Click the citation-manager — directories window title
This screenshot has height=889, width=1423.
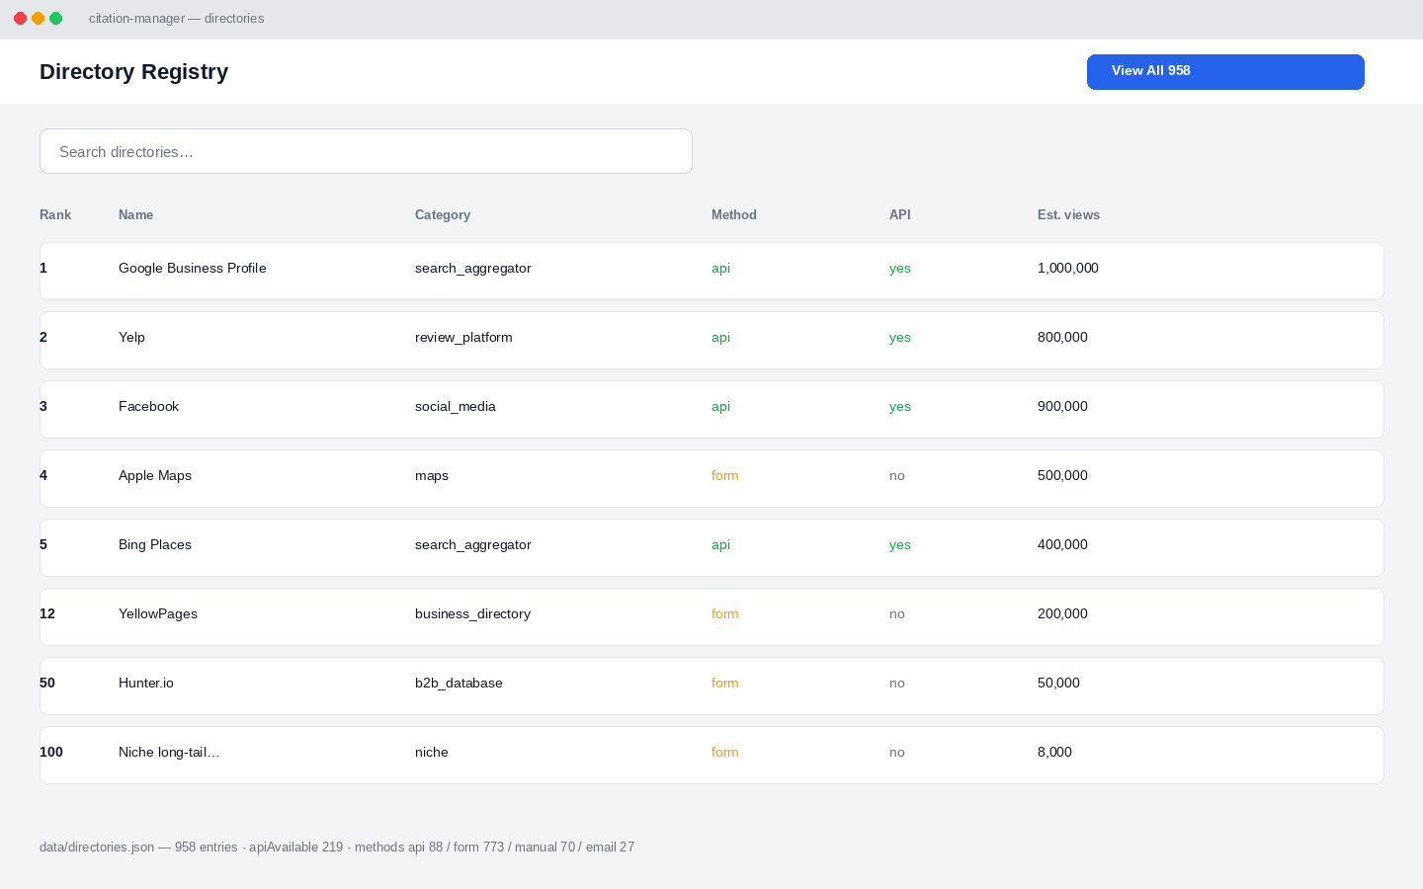tap(176, 19)
